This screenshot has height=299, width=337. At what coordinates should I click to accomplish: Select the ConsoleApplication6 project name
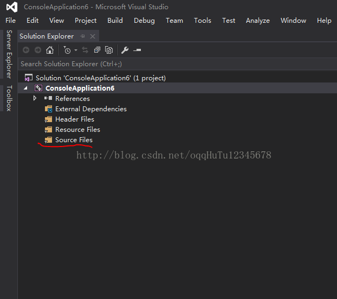click(80, 88)
